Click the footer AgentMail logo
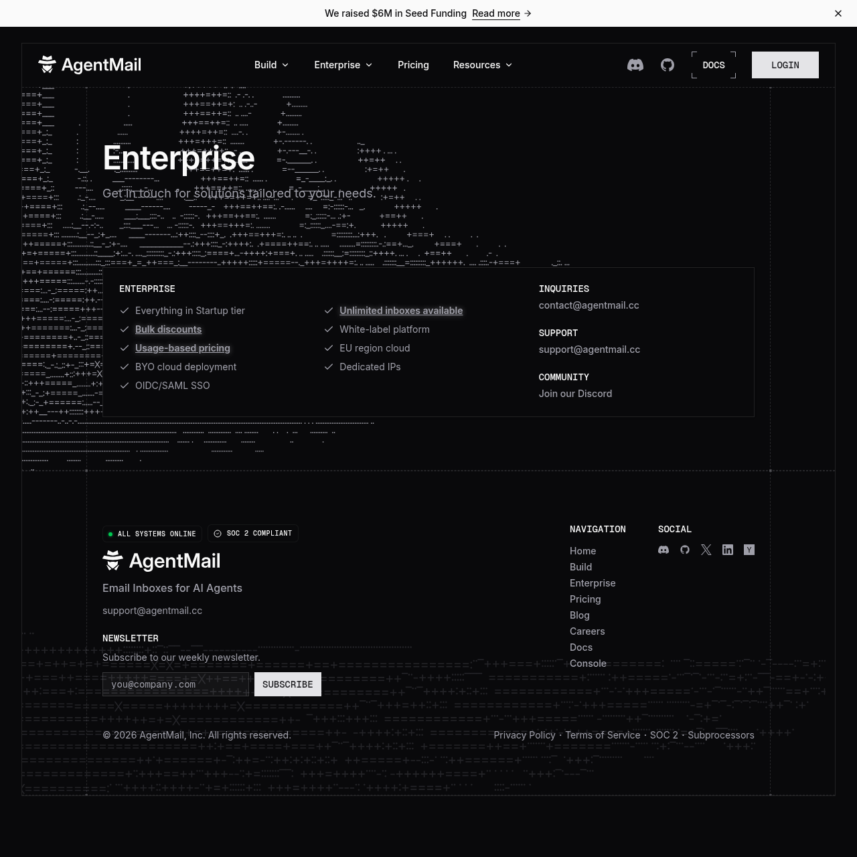Image resolution: width=857 pixels, height=857 pixels. coord(161,561)
